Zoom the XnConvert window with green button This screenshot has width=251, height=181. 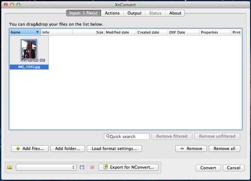point(18,5)
